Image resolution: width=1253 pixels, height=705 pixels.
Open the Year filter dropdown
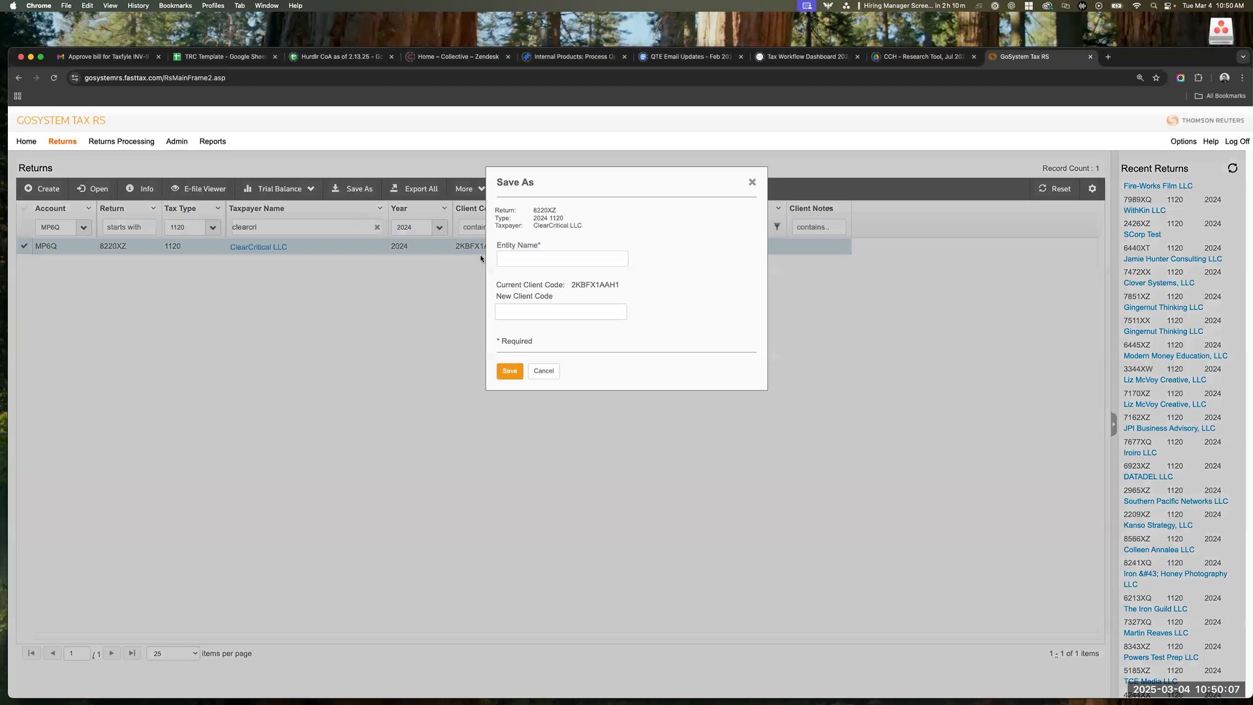[439, 227]
